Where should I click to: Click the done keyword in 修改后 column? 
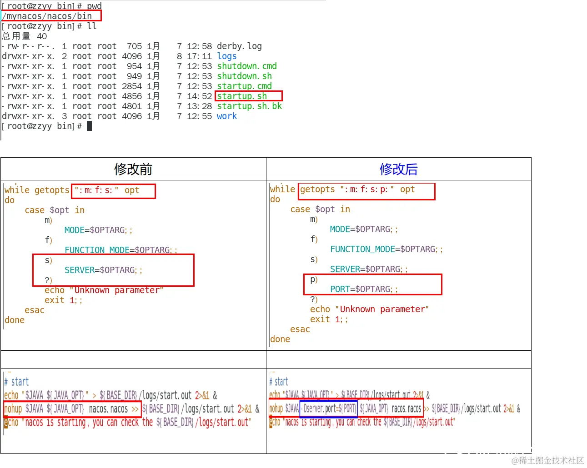pyautogui.click(x=280, y=339)
